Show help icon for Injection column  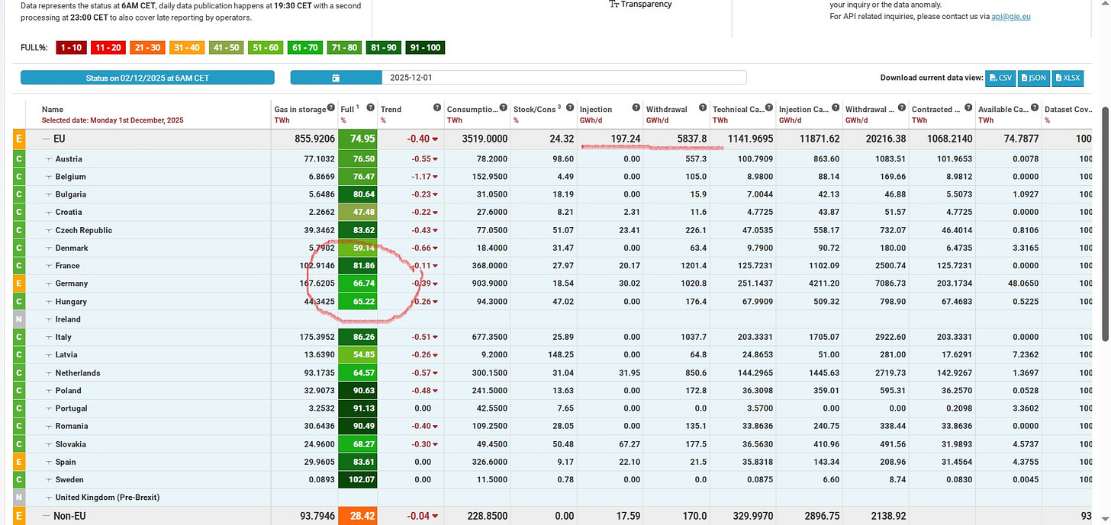point(636,107)
